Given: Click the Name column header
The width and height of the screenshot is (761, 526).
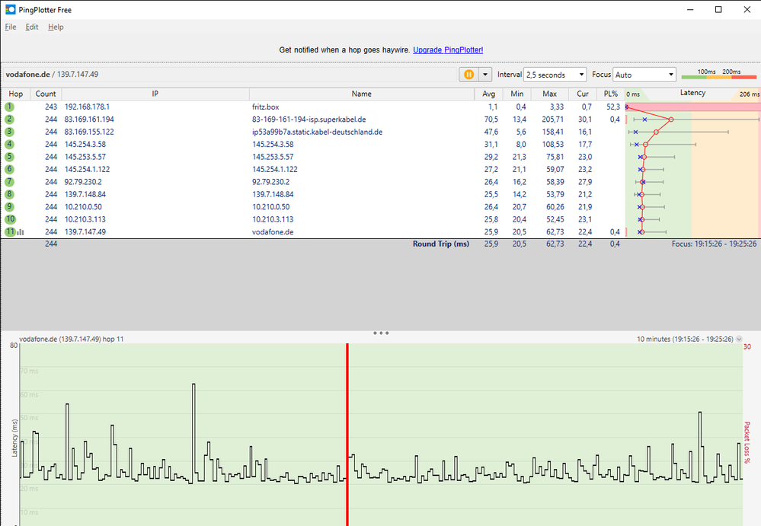Looking at the screenshot, I should point(362,94).
